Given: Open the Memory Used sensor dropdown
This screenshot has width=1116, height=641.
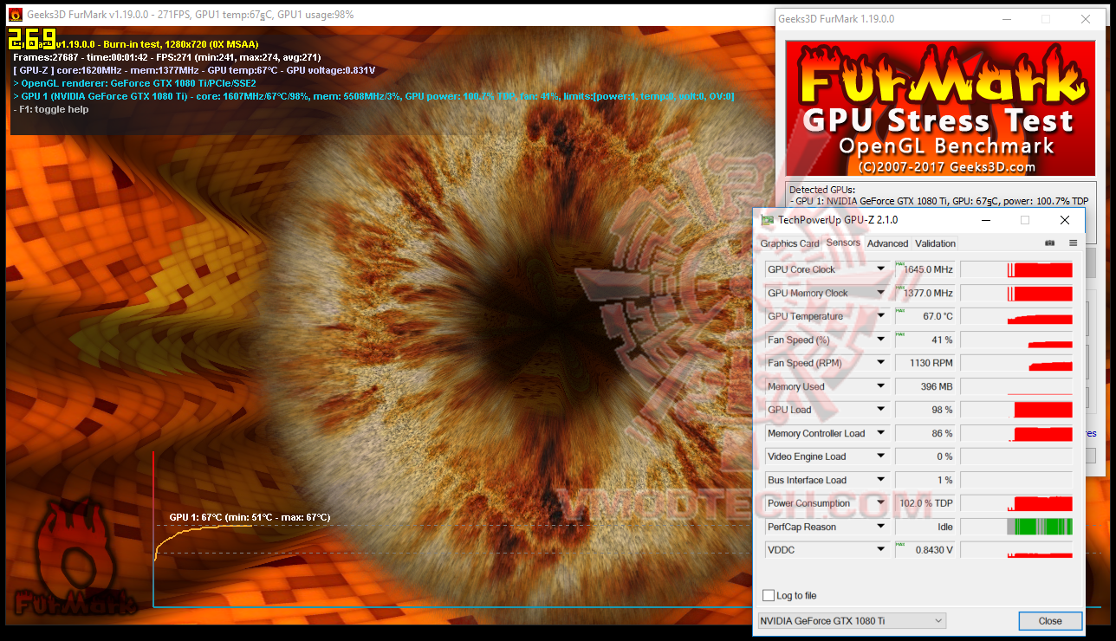Looking at the screenshot, I should 881,386.
